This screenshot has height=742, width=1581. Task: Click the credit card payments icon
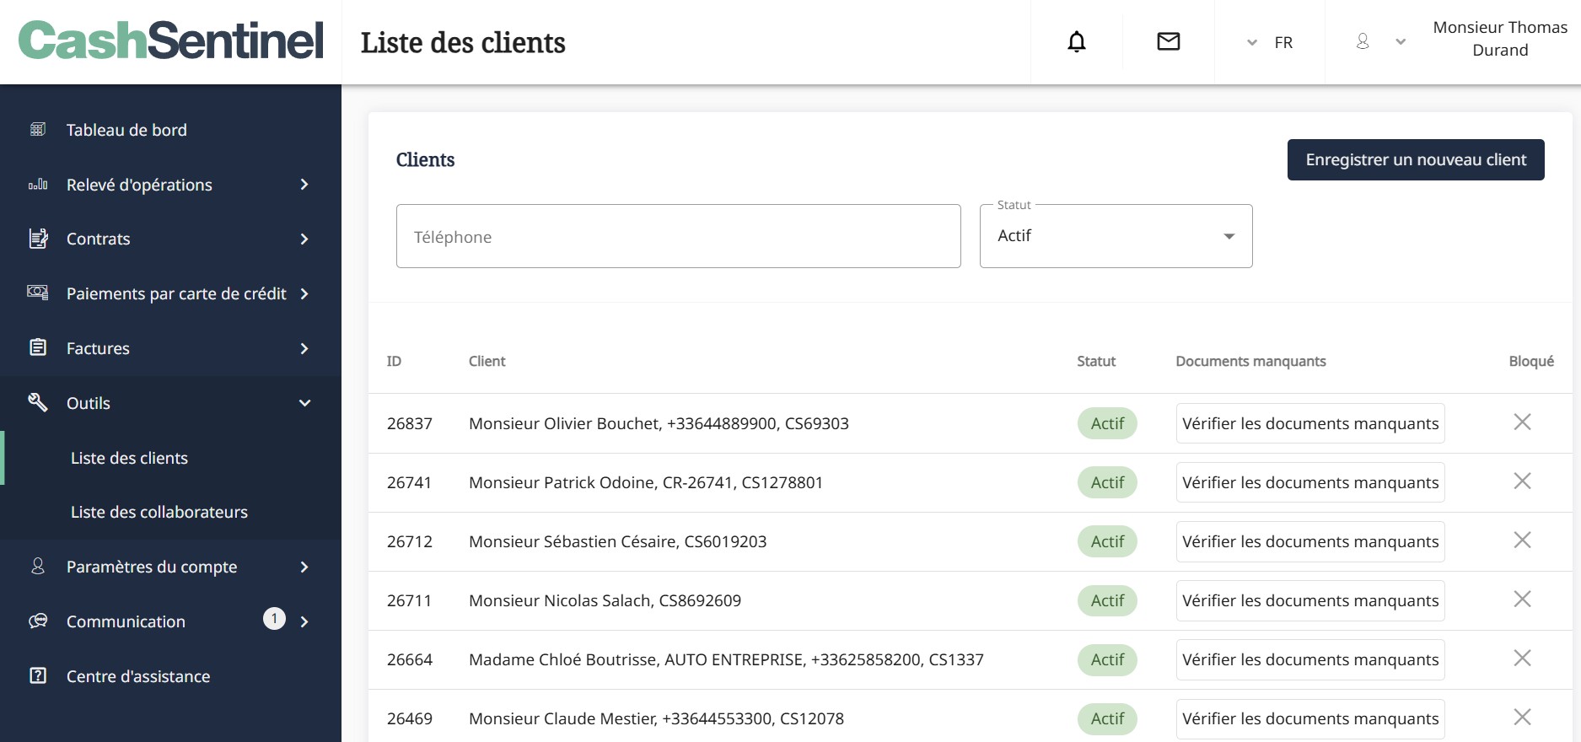pos(38,293)
